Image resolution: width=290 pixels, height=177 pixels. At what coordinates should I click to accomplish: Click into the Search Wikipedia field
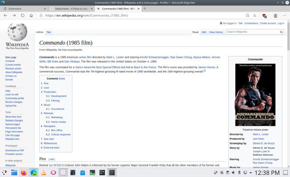(x=252, y=32)
